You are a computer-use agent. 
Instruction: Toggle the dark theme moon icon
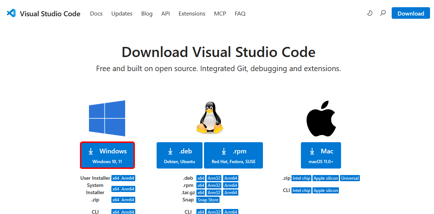coord(370,13)
